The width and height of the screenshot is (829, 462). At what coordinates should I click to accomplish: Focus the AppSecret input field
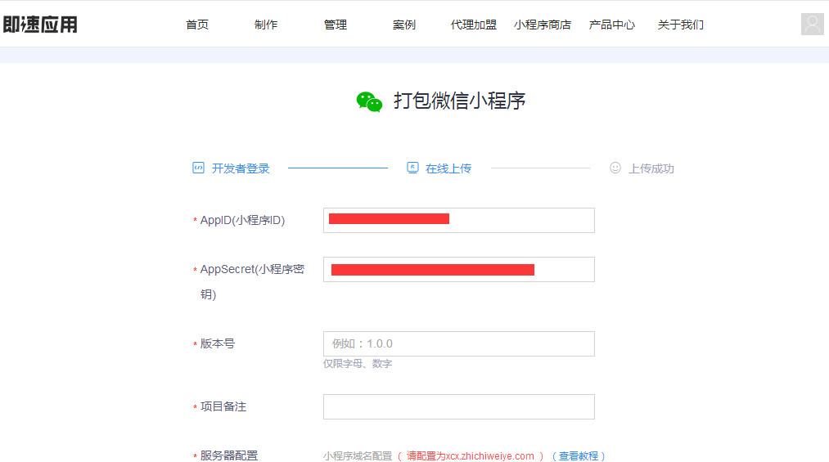pos(459,269)
